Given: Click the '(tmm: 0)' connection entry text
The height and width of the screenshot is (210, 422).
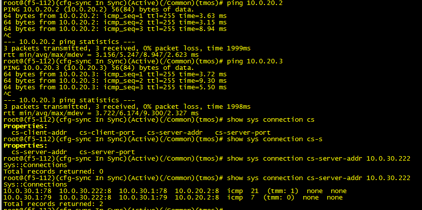Looking at the screenshot, I should (281, 198).
